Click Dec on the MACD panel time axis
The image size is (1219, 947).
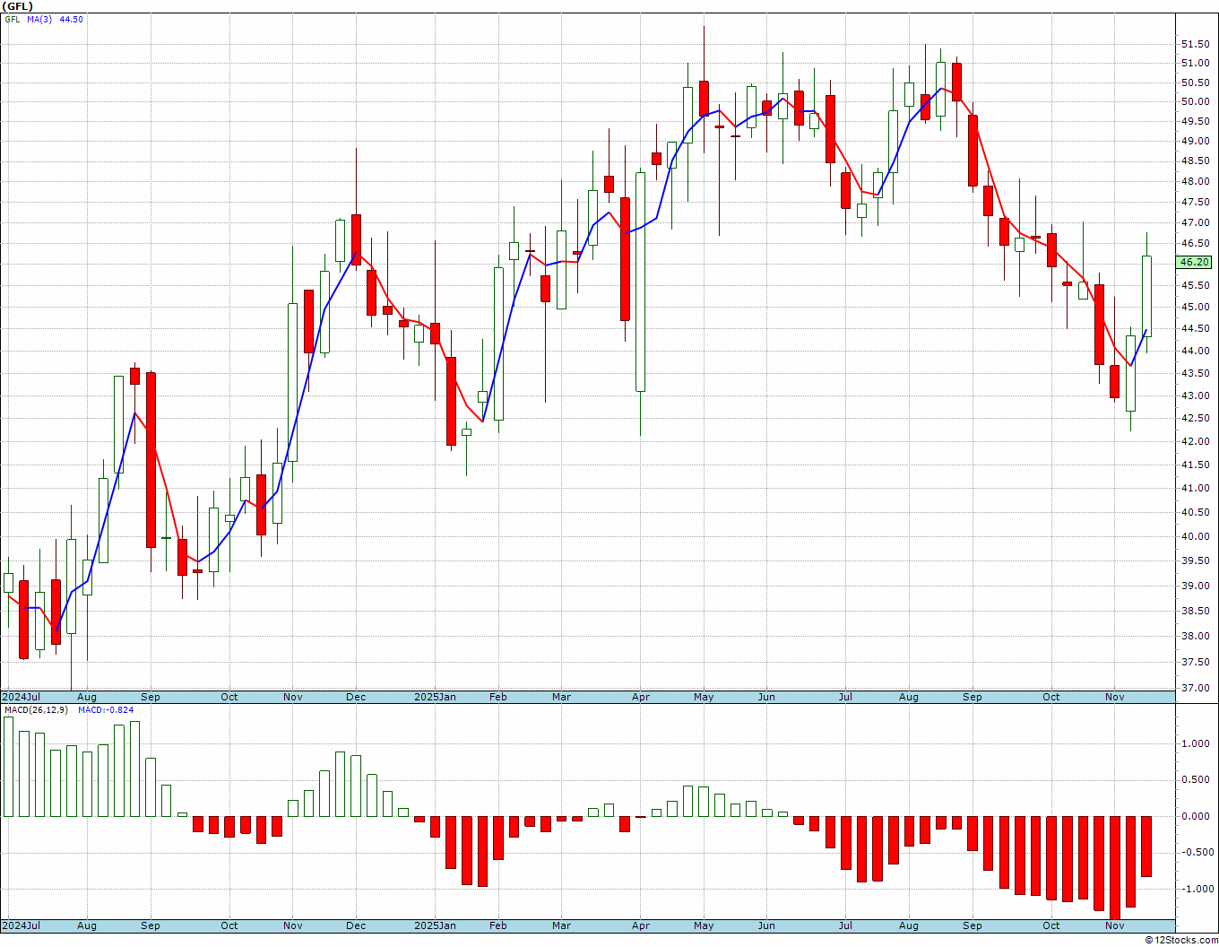356,925
